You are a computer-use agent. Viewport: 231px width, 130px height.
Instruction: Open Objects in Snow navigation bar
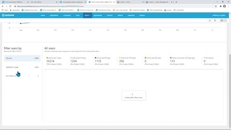[120, 15]
